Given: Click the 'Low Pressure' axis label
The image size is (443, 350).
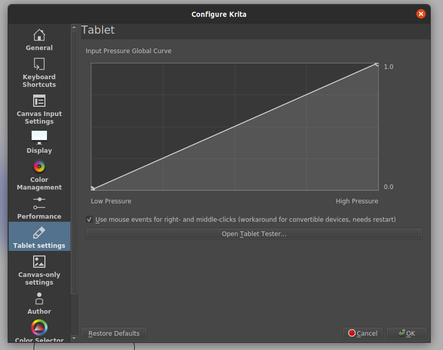Looking at the screenshot, I should [111, 201].
